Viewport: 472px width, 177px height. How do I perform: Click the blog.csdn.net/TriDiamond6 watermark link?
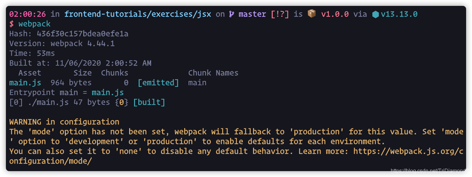pyautogui.click(x=430, y=171)
